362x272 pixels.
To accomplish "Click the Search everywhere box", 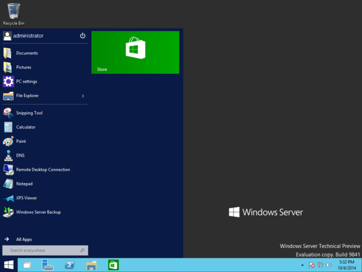I will 46,250.
